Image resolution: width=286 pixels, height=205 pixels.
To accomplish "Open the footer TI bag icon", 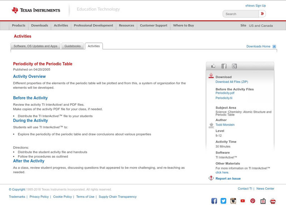I will (263, 201).
